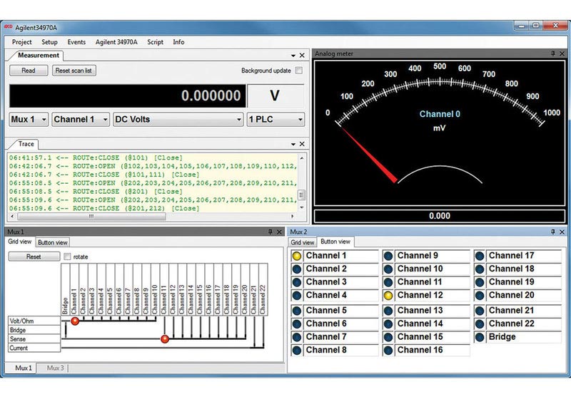The width and height of the screenshot is (571, 399).
Task: Click the Current row label in Mux 1
Action: click(x=34, y=348)
